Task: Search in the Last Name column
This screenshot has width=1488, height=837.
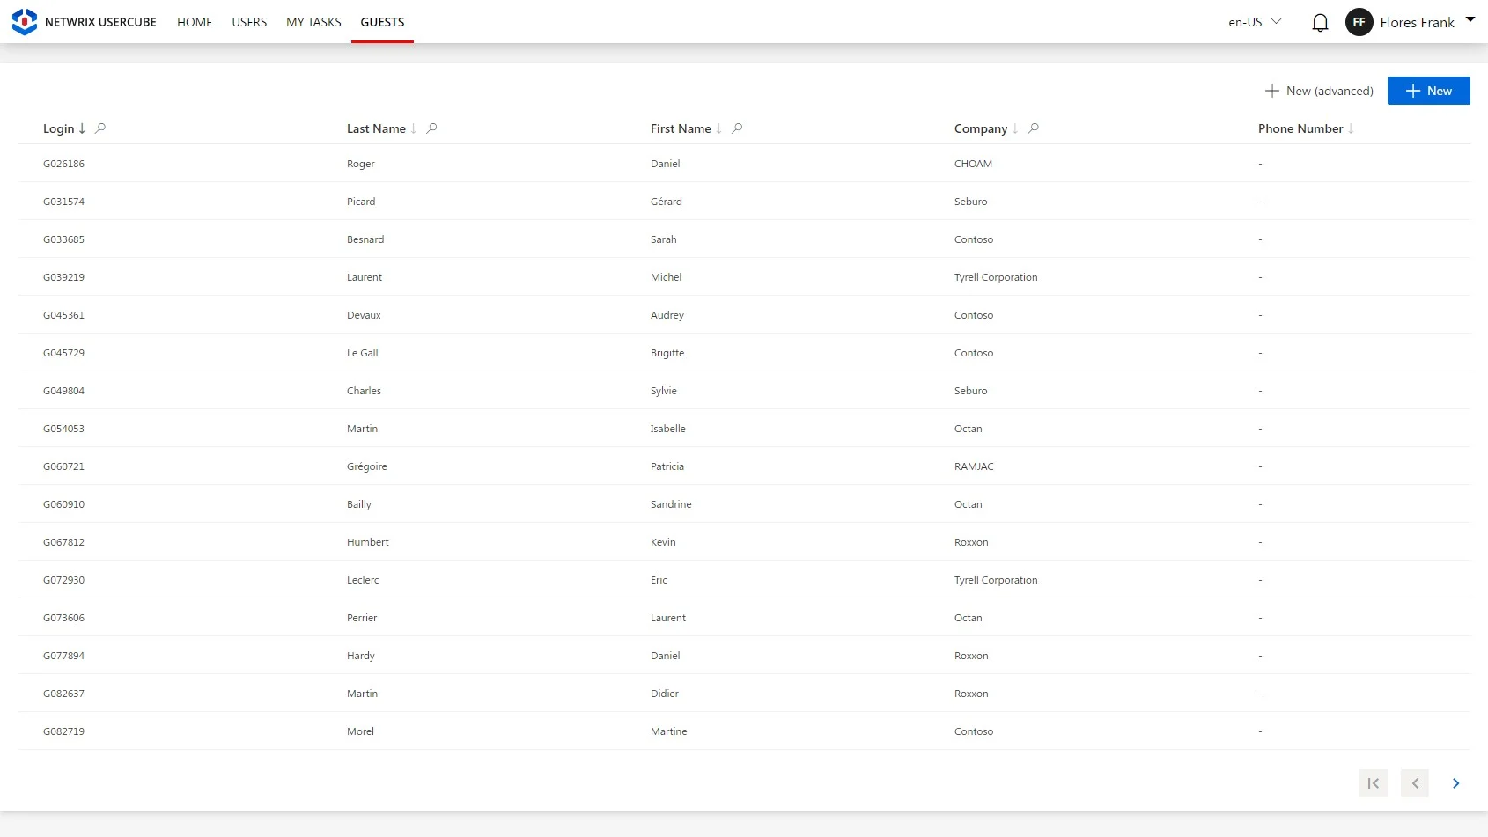Action: (431, 128)
